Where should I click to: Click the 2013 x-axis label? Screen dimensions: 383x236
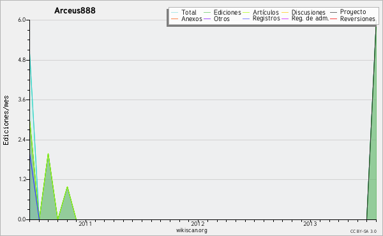310,224
